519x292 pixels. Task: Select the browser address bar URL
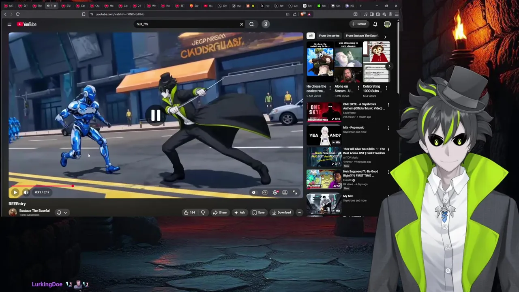(x=120, y=14)
